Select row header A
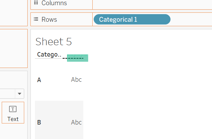The width and height of the screenshot is (212, 139). pos(39,80)
